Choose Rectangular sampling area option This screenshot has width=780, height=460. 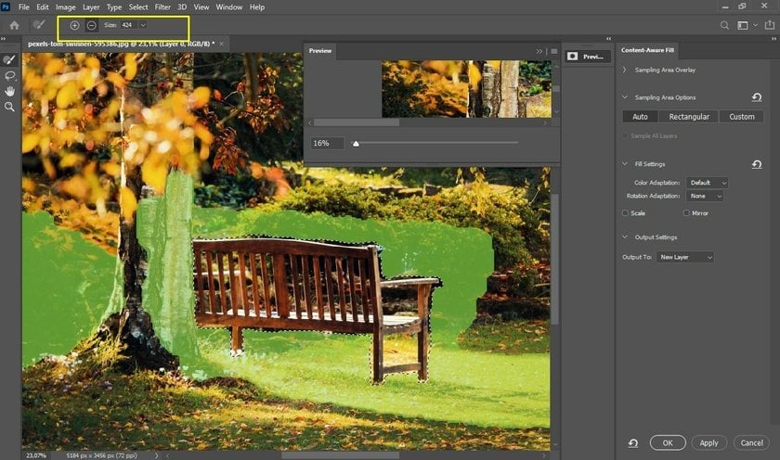689,116
